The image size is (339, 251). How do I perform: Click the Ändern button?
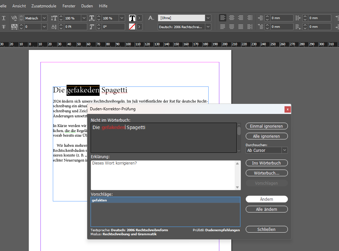(x=266, y=199)
